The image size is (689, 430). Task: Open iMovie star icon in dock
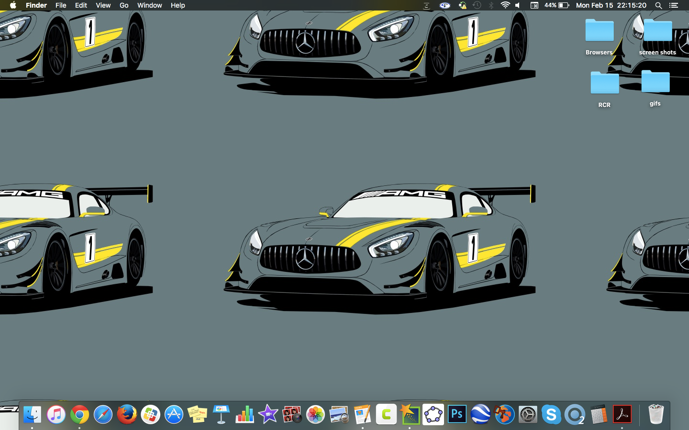coord(268,414)
